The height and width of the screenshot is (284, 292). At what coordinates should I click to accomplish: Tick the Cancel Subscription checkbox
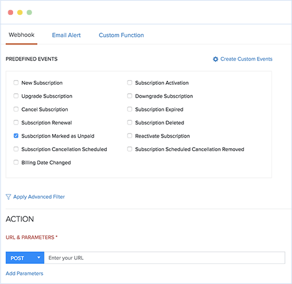[x=16, y=109]
